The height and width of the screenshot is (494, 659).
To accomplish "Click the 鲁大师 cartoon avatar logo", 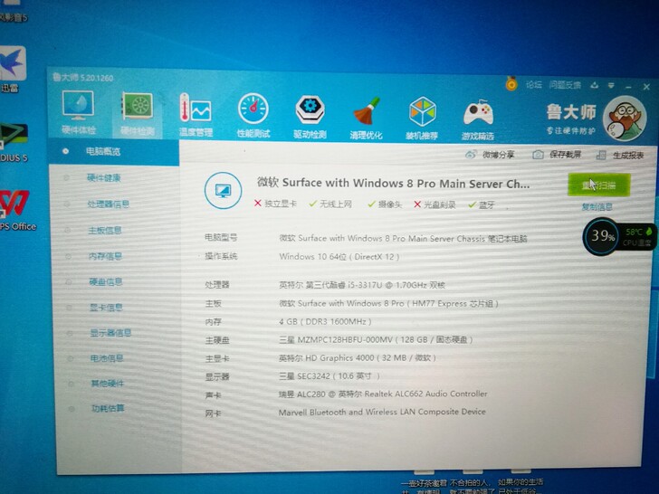I will tap(625, 118).
